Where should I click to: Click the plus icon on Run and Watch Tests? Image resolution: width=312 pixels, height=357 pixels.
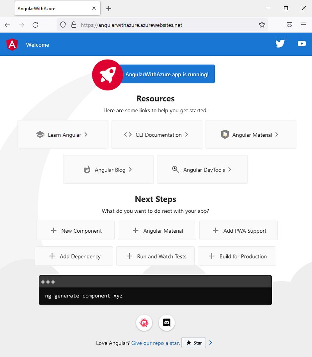point(129,256)
